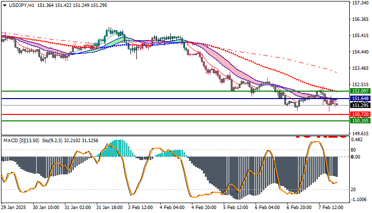
Task: Click the 157.340 price scale value
Action: click(361, 3)
